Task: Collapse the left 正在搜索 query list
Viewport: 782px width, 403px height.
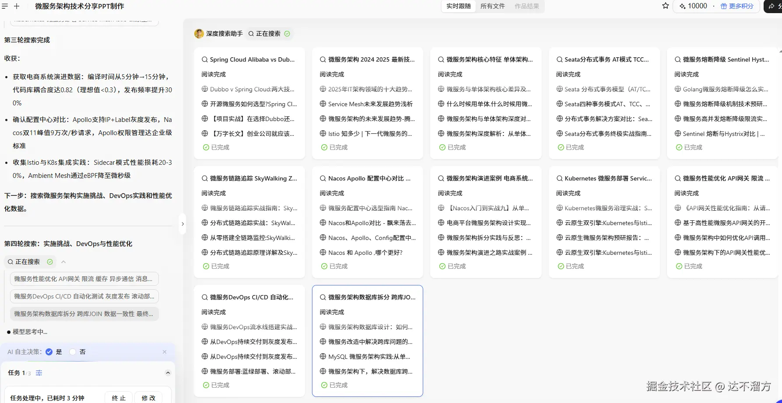Action: (63, 262)
